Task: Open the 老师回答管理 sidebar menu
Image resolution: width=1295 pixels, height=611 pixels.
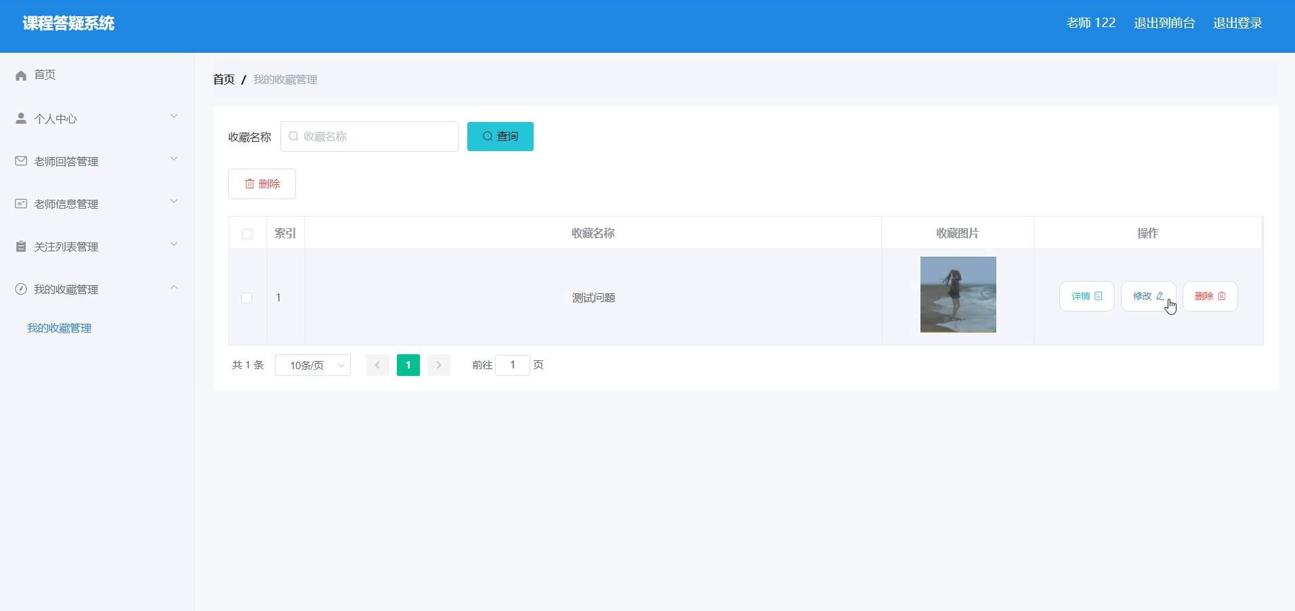Action: (x=97, y=161)
